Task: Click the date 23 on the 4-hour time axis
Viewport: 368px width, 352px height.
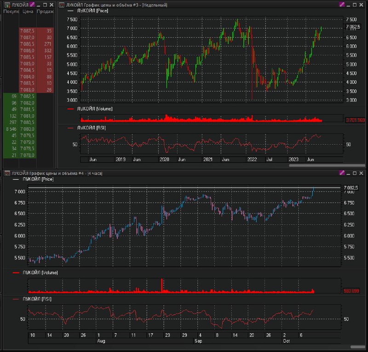Action: point(167,335)
